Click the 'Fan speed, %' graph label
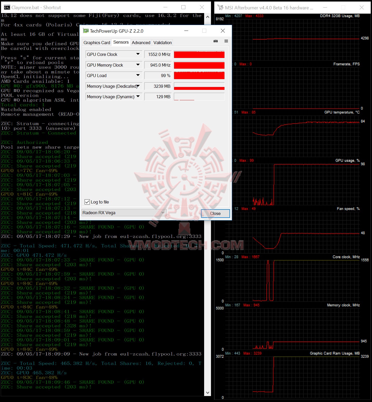 (348, 209)
